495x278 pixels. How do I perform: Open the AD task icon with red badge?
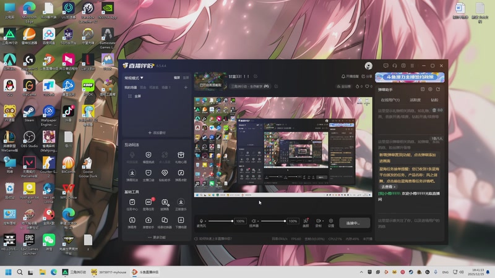coord(148,204)
